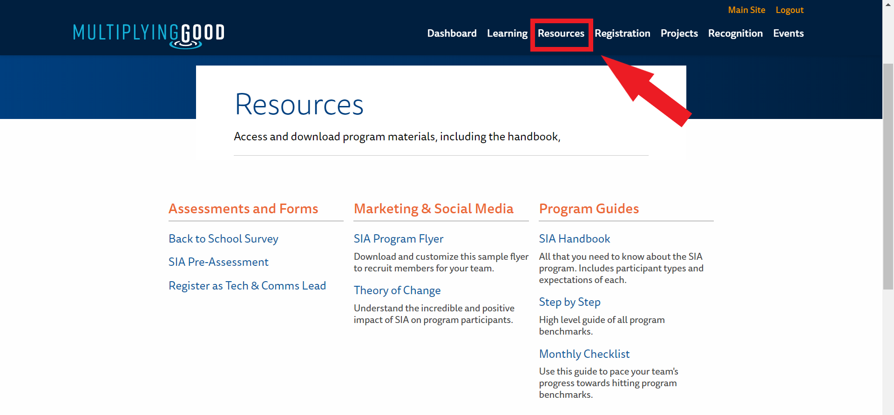Open the SIA Pre-Assessment link

218,262
